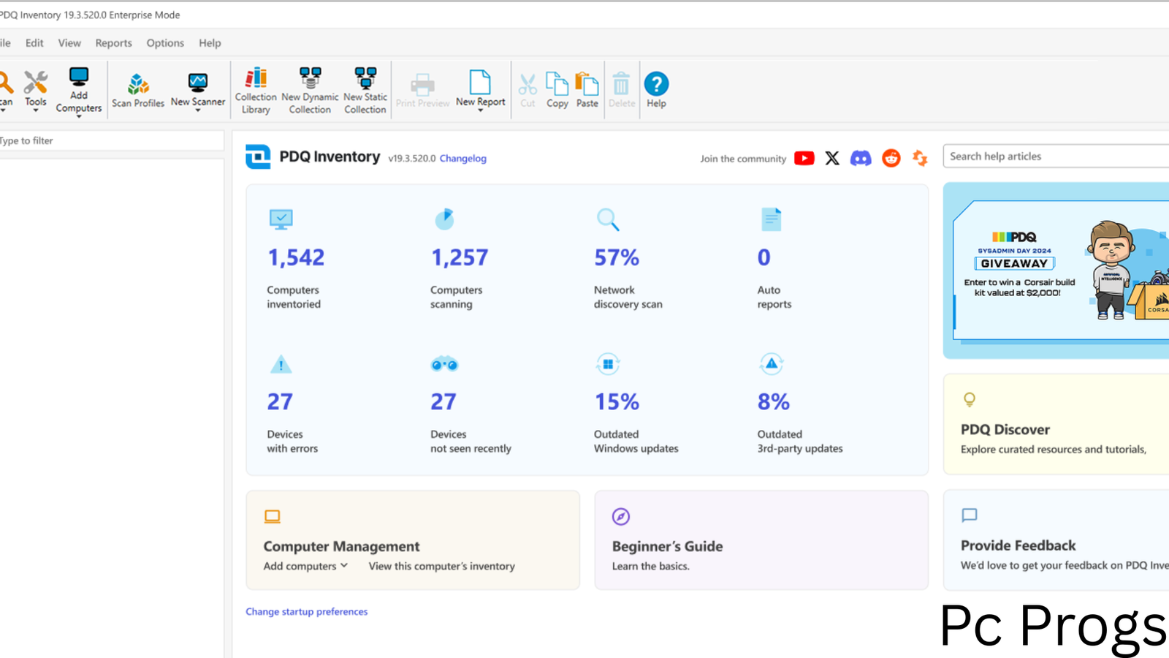Click the Computer Management heading

point(341,546)
